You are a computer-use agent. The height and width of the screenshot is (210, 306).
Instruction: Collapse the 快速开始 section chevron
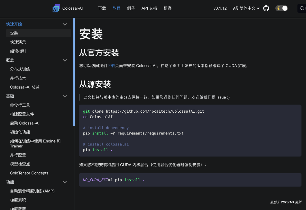[65, 24]
